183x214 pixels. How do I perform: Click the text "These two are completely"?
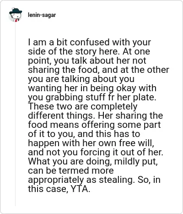tap(83, 107)
